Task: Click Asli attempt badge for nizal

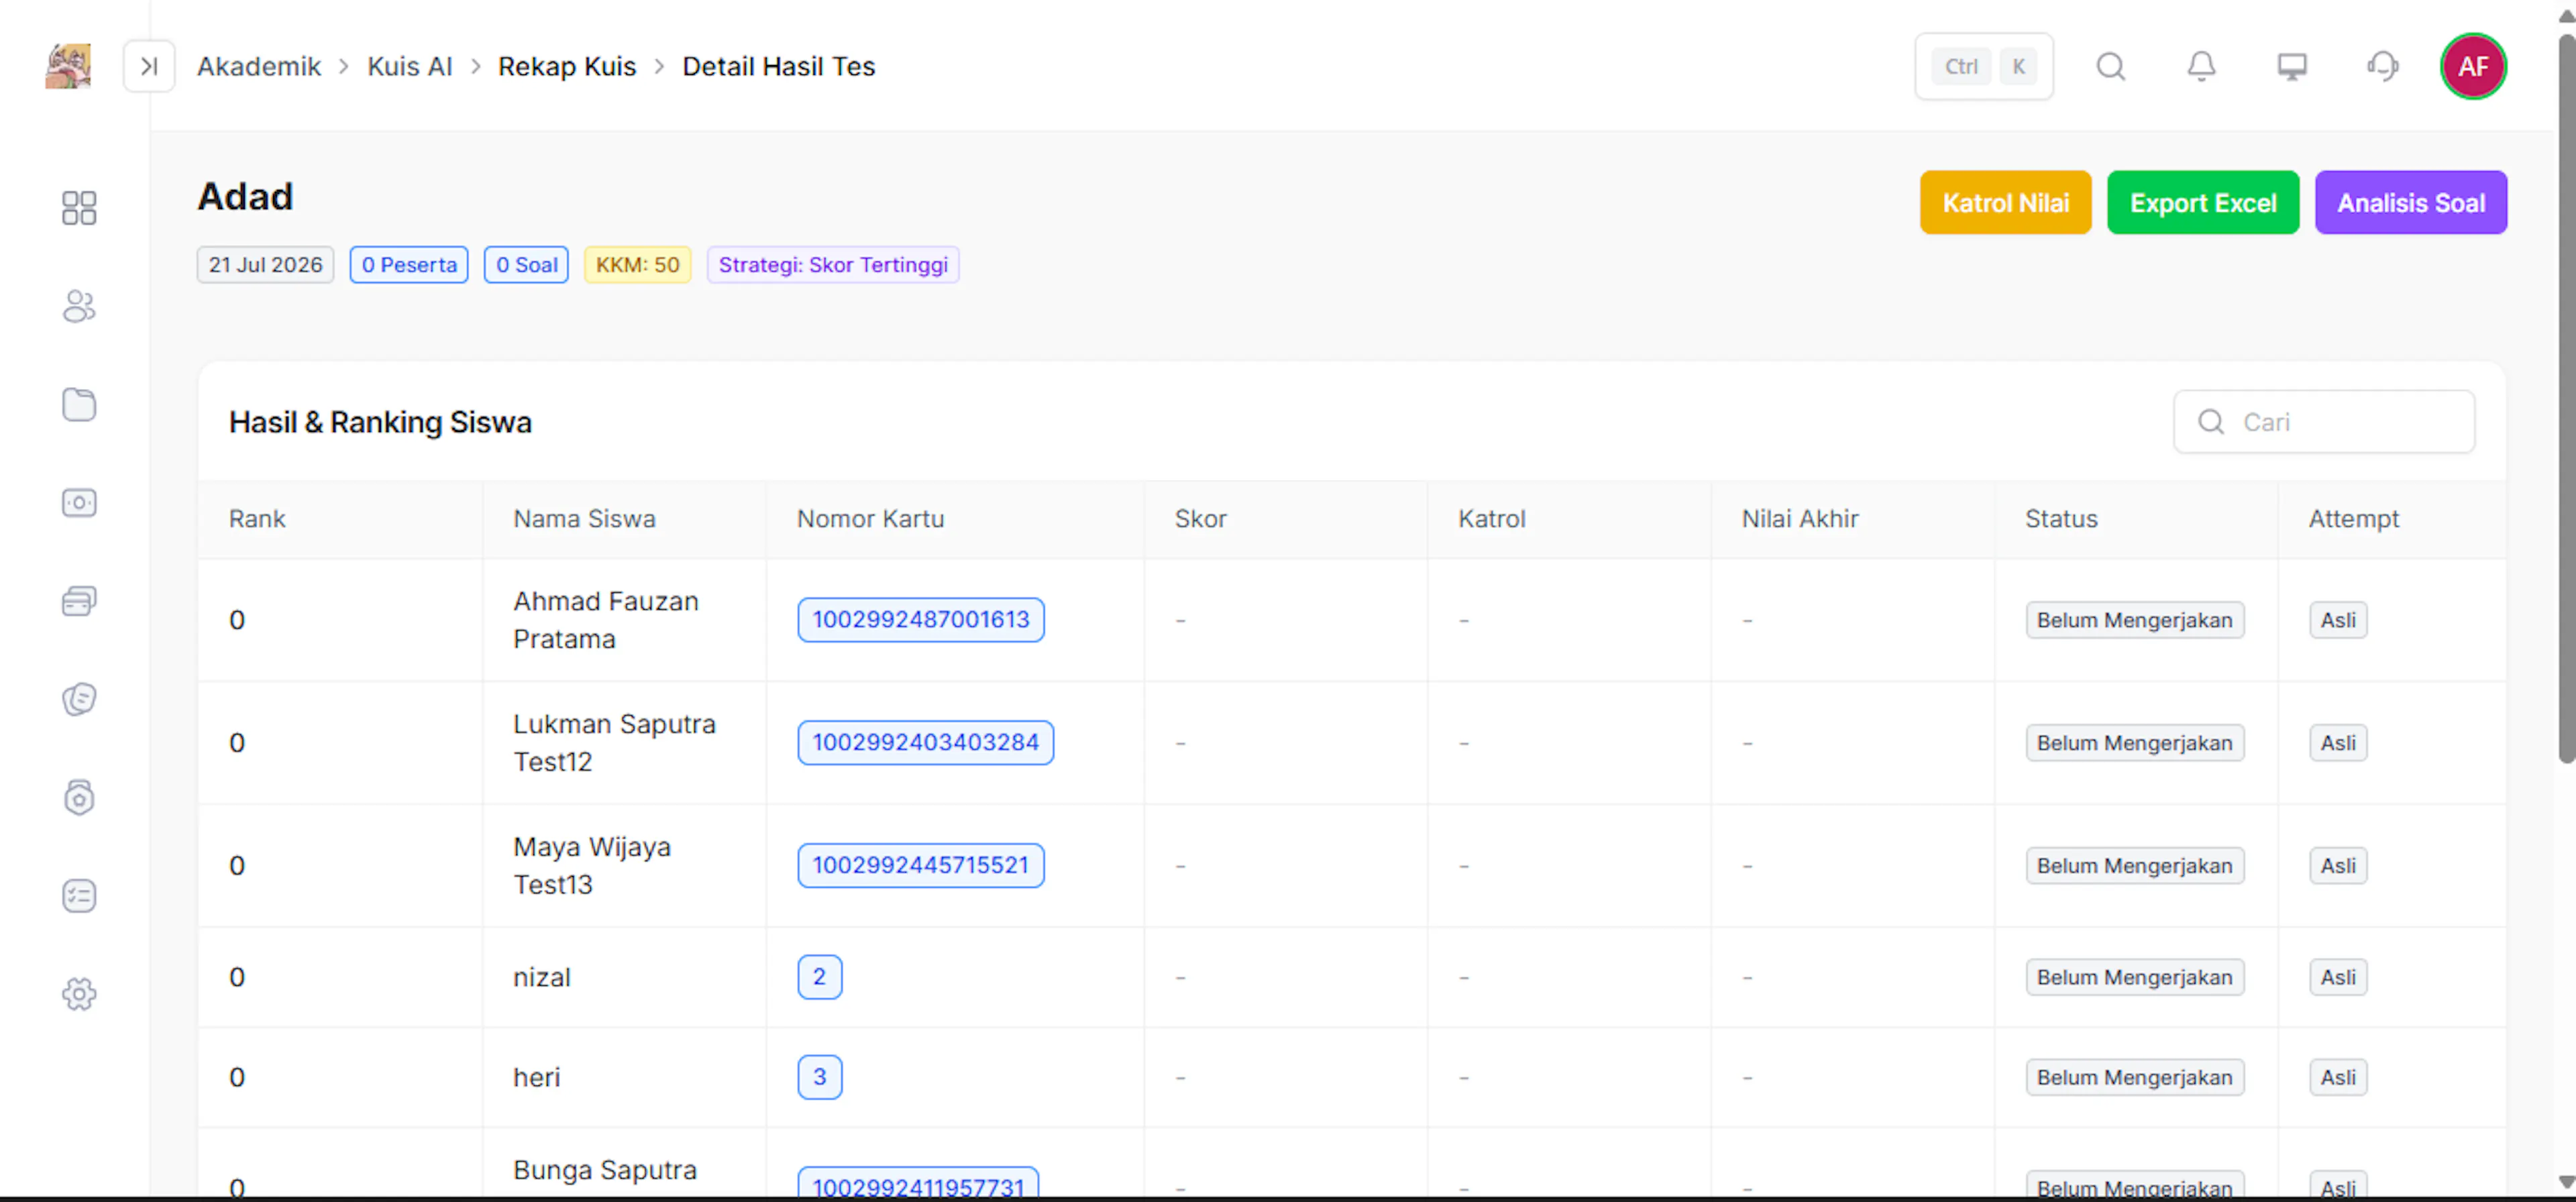Action: point(2337,977)
